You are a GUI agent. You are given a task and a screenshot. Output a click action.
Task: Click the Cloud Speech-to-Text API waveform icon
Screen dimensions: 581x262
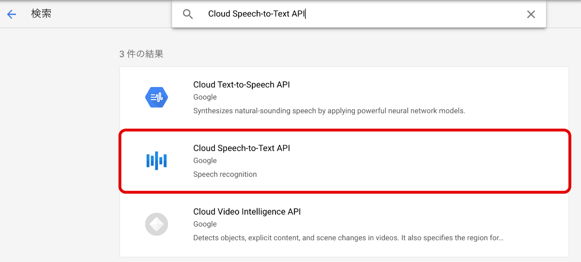[156, 160]
